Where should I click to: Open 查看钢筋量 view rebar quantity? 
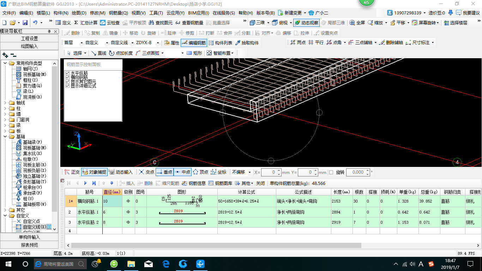[189, 23]
